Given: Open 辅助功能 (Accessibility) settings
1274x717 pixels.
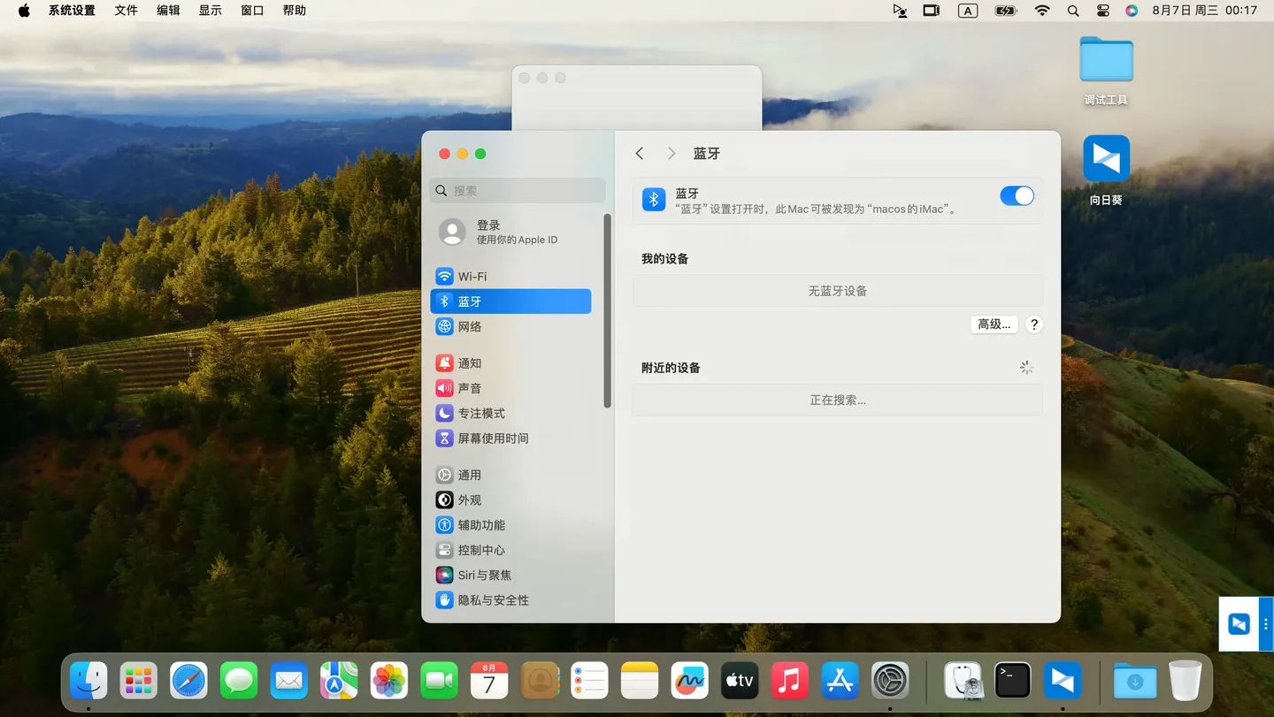Looking at the screenshot, I should pyautogui.click(x=481, y=525).
